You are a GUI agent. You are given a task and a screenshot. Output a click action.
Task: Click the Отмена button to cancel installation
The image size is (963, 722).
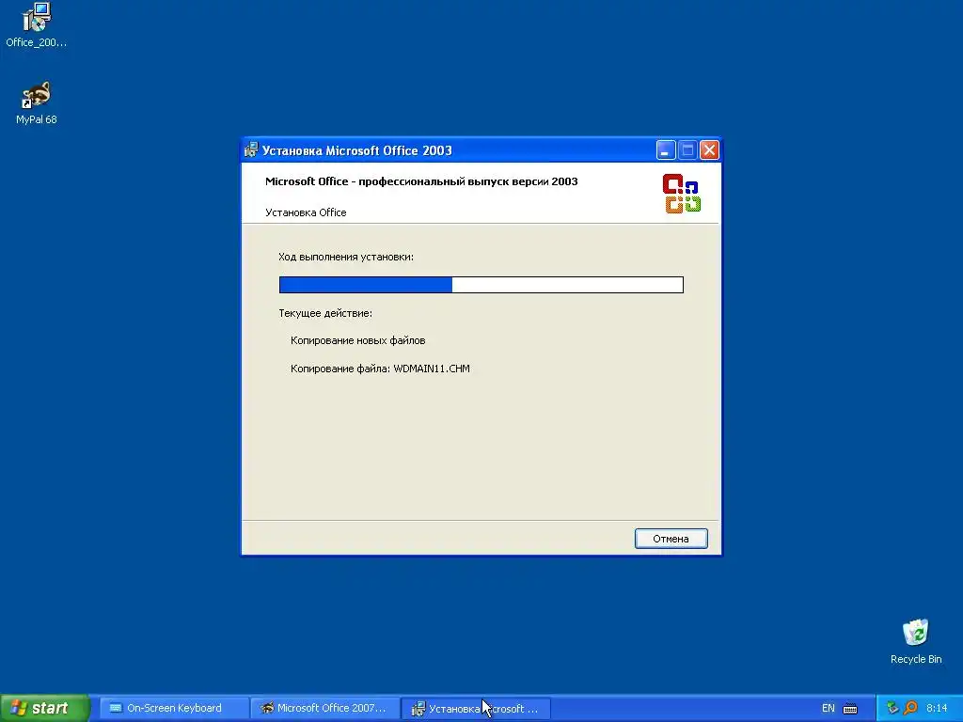pyautogui.click(x=671, y=539)
